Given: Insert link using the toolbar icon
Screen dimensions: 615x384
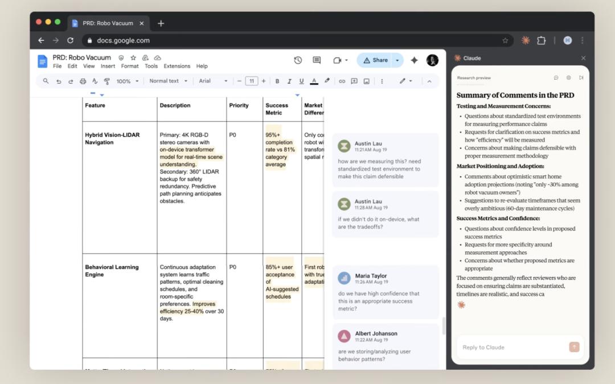Looking at the screenshot, I should 342,81.
